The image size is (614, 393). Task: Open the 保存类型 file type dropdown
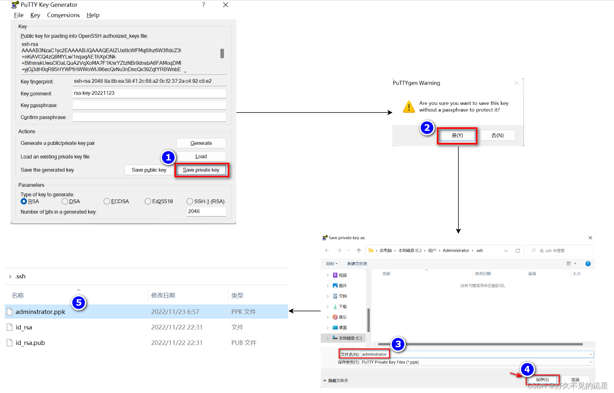(x=591, y=362)
